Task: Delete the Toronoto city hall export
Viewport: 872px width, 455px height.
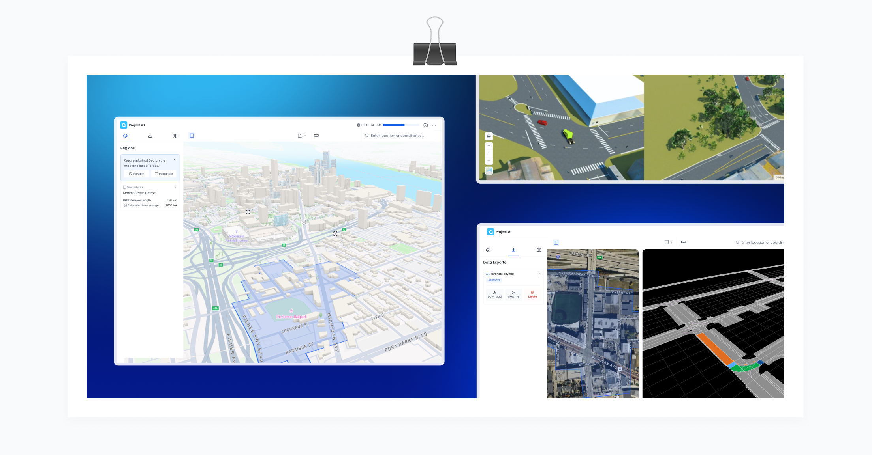Action: point(532,295)
